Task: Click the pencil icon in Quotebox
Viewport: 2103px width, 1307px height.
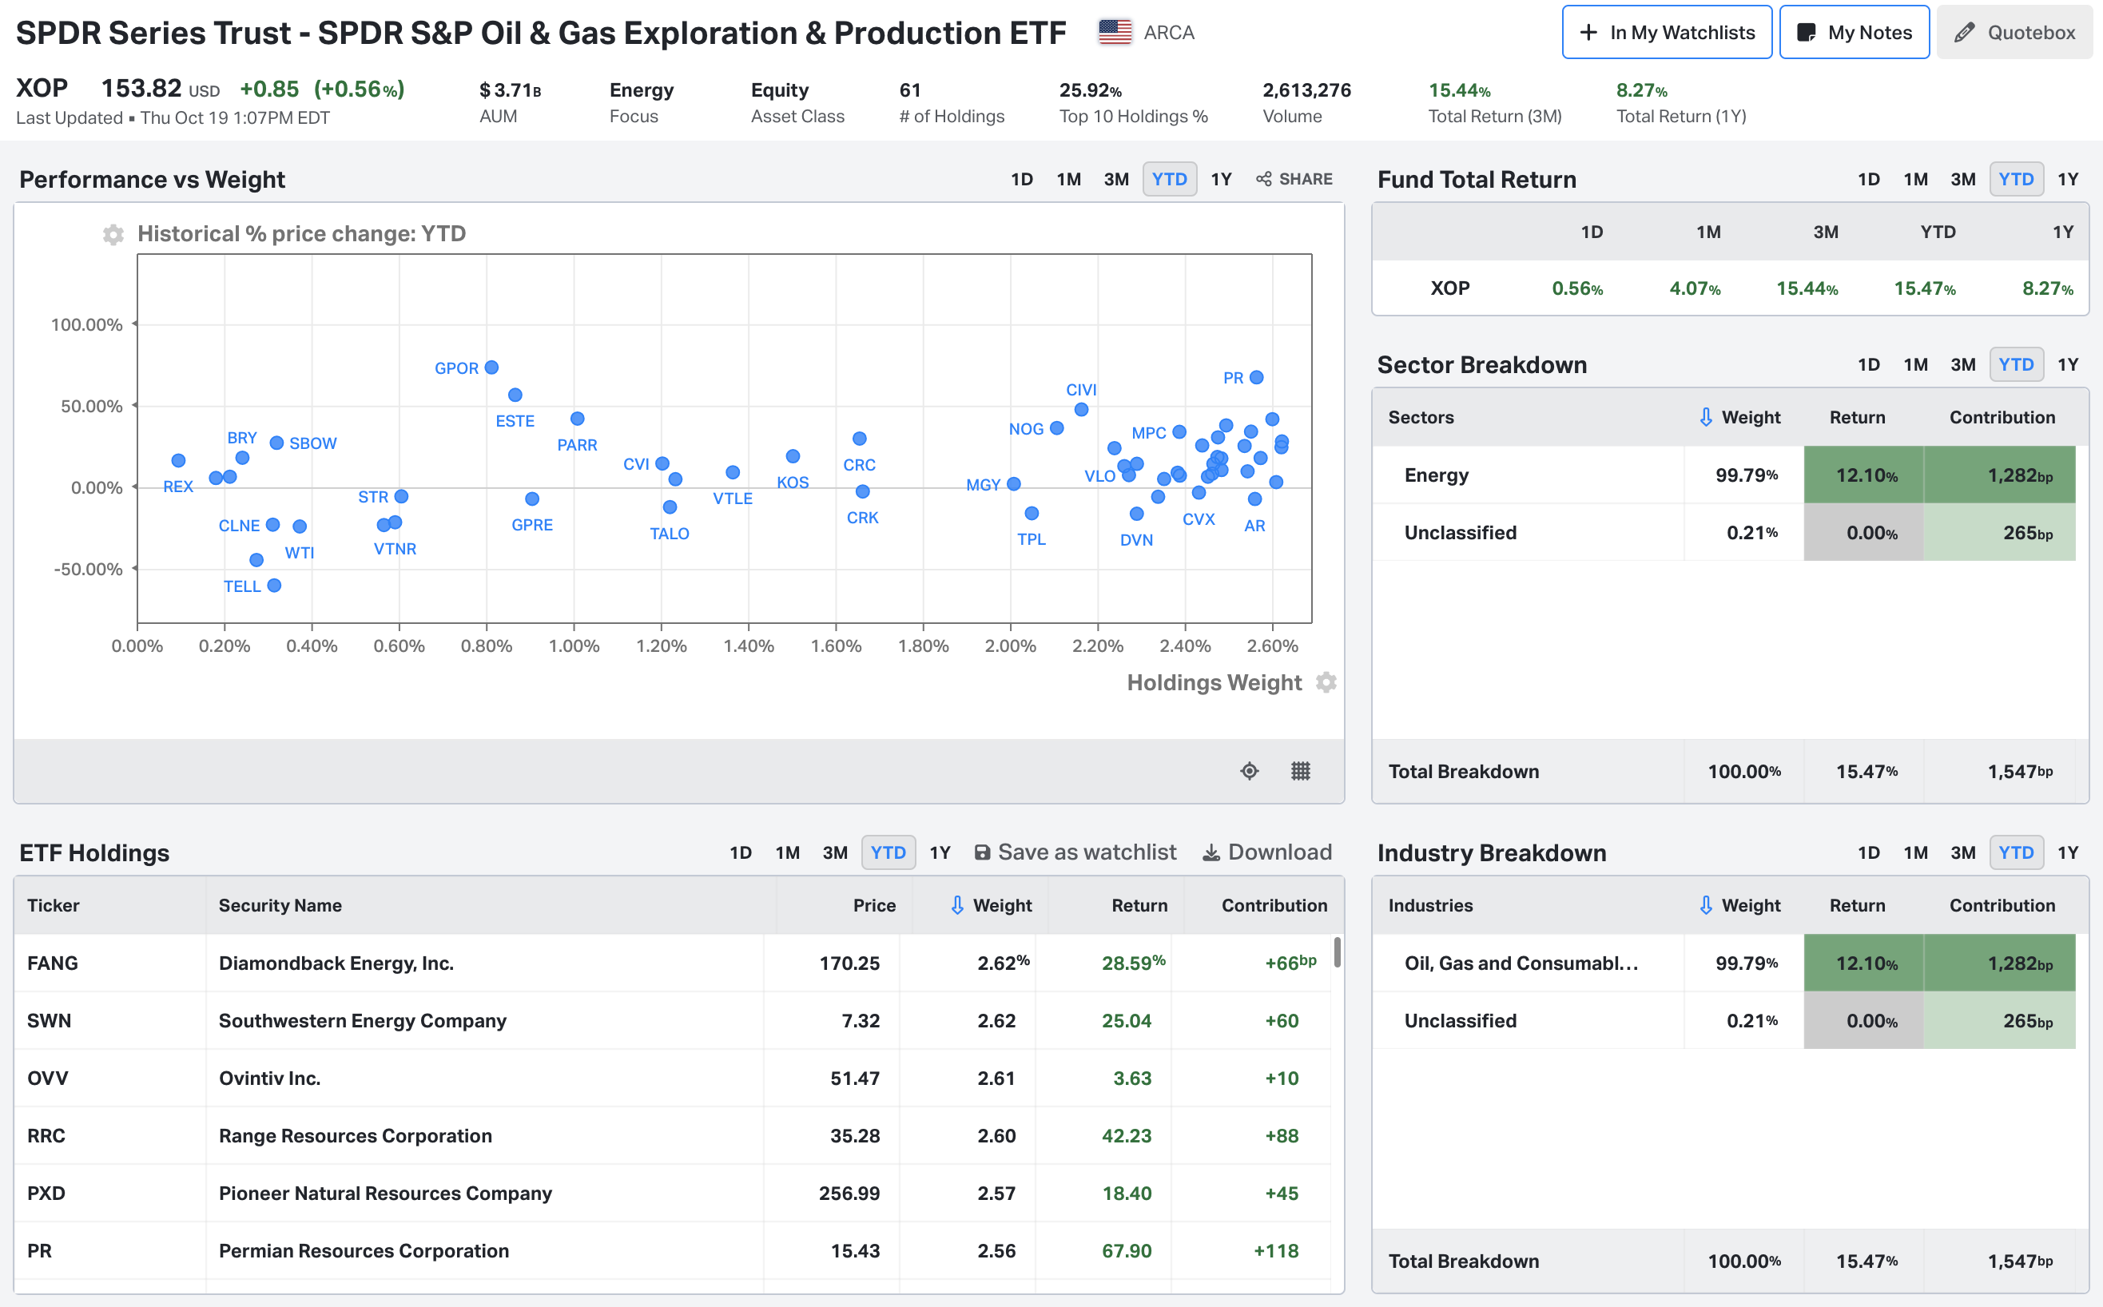Action: tap(1964, 33)
